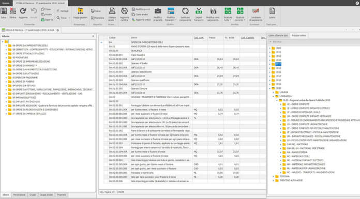Click the Modifica Parametri table icon

(171, 11)
